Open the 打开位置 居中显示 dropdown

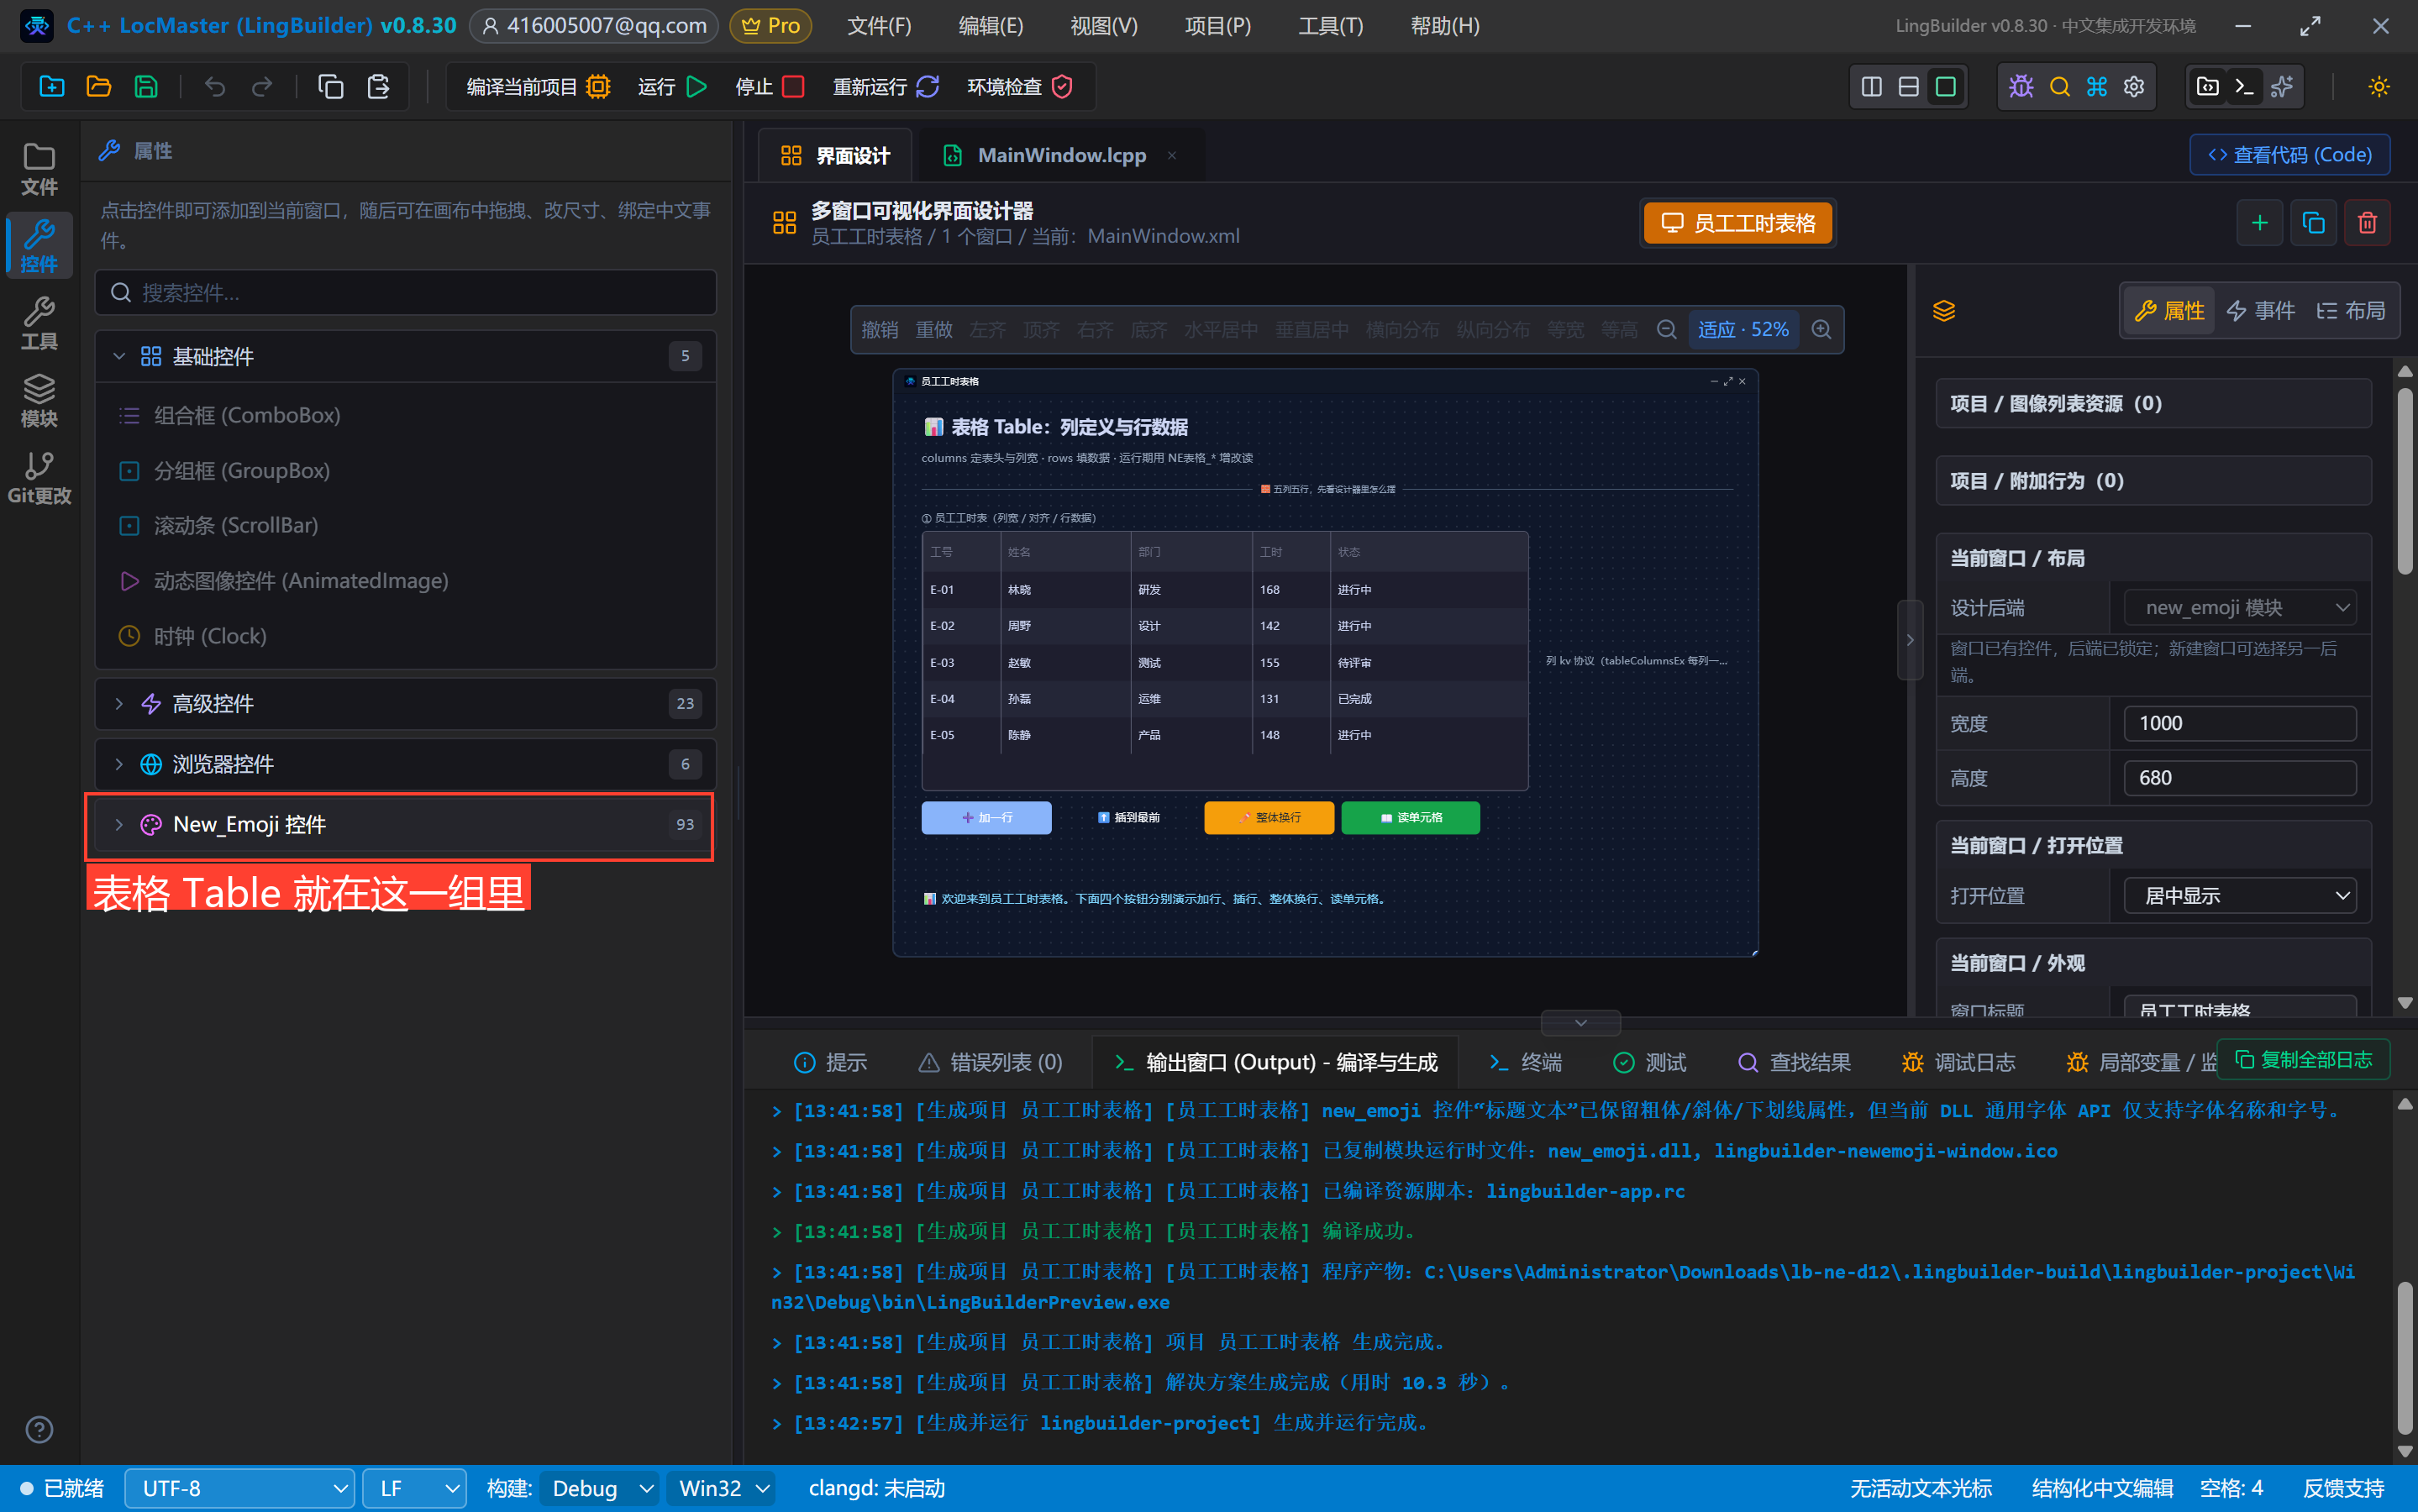2240,896
